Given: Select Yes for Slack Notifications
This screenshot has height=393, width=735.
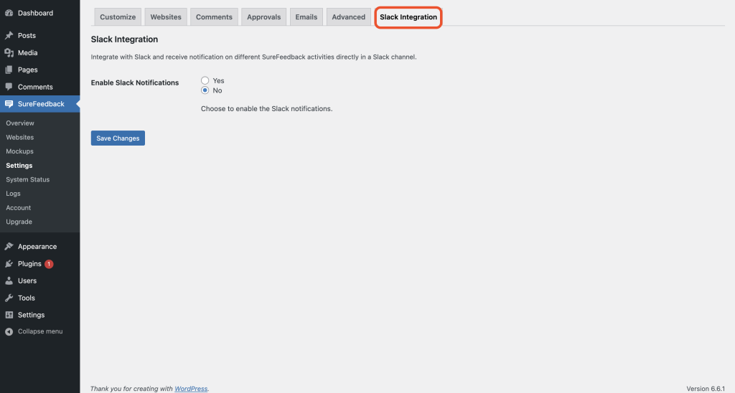Looking at the screenshot, I should pyautogui.click(x=205, y=80).
